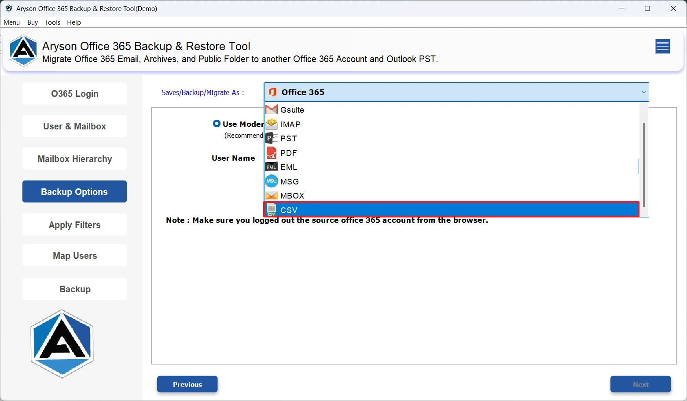Open Mailbox Hierarchy step

(x=74, y=158)
